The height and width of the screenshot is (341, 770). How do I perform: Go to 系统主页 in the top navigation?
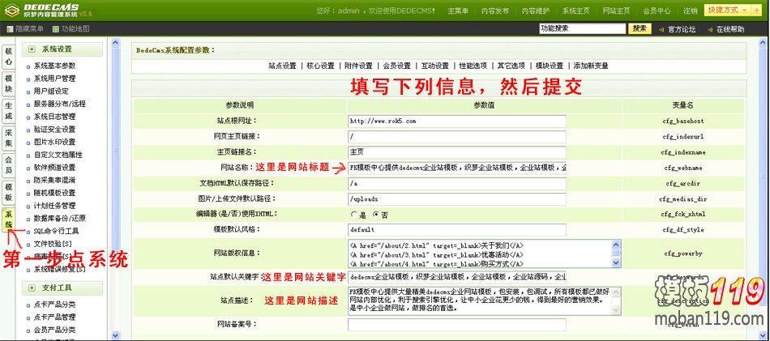pyautogui.click(x=575, y=11)
